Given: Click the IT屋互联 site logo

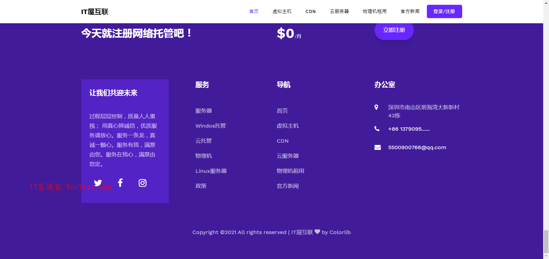Looking at the screenshot, I should [95, 12].
